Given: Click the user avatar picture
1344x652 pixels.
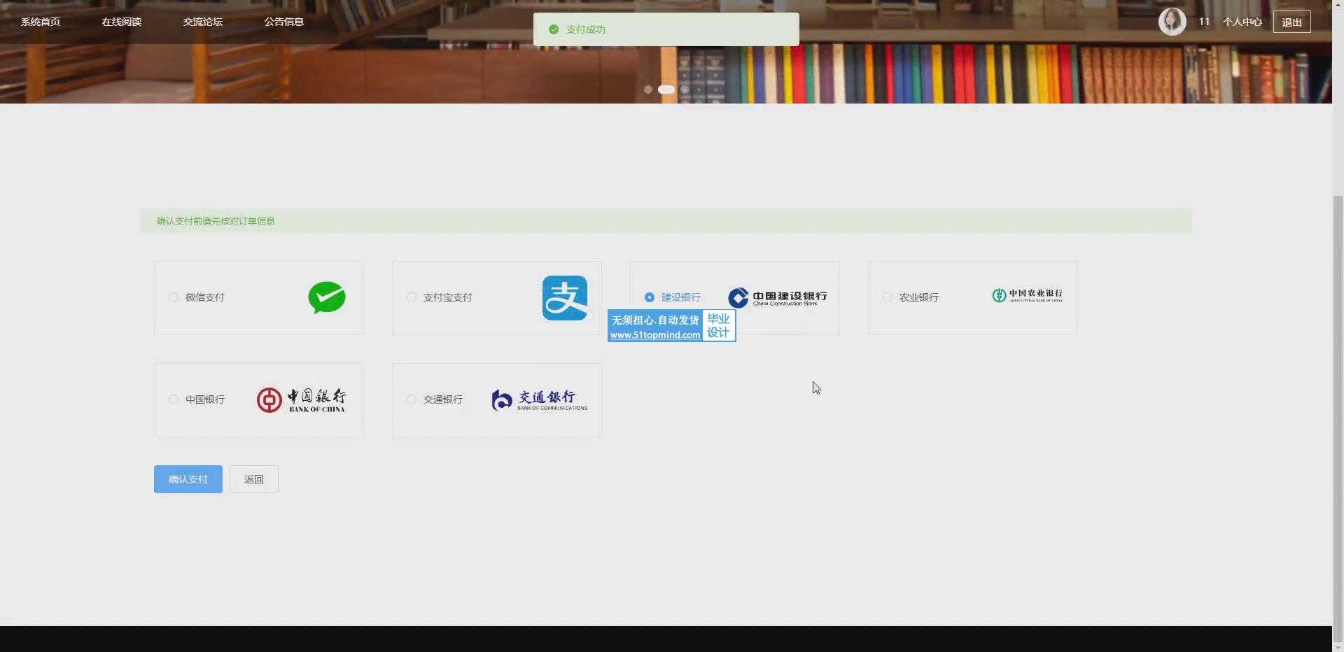Looking at the screenshot, I should [x=1172, y=22].
